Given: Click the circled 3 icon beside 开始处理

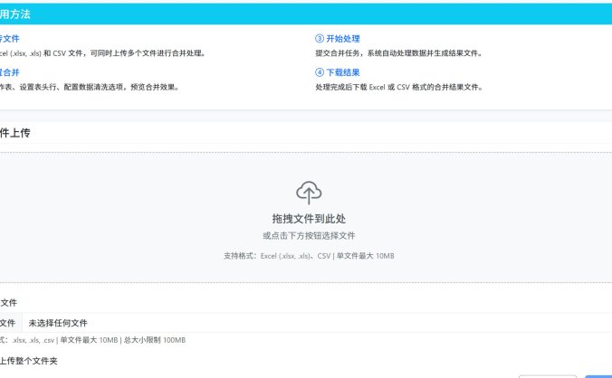Looking at the screenshot, I should click(x=320, y=38).
